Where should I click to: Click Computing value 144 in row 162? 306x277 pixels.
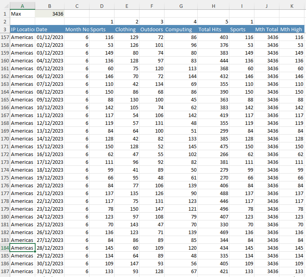(181, 76)
